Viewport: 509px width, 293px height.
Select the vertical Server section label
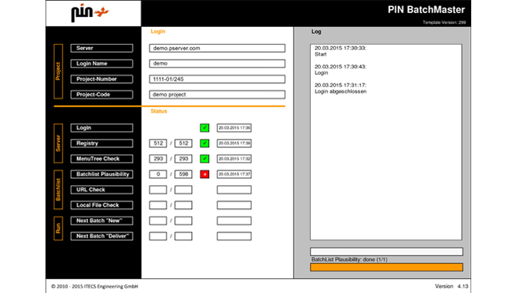click(x=58, y=143)
